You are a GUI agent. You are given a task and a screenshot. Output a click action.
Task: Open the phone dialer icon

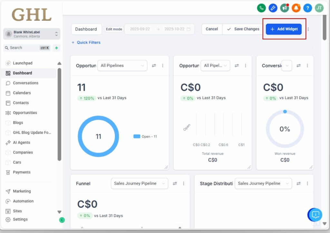261,8
